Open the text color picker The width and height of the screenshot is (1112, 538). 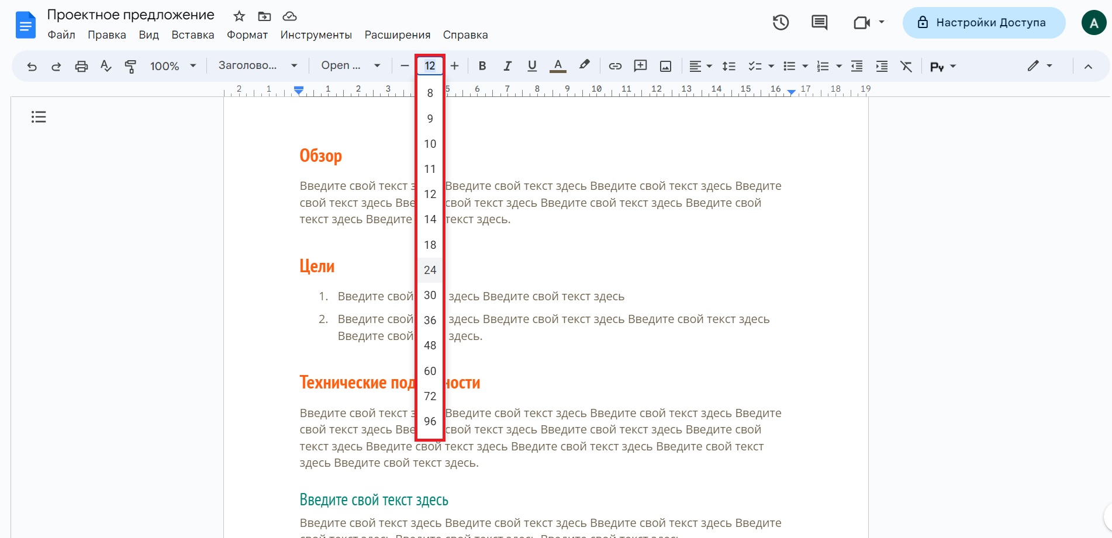pyautogui.click(x=558, y=66)
